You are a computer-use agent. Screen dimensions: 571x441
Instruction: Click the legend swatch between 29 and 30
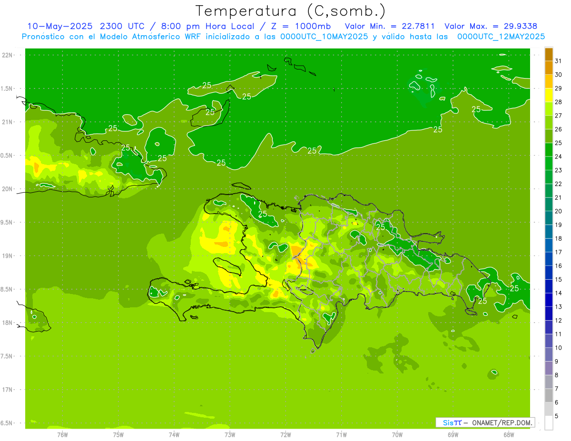tap(549, 81)
